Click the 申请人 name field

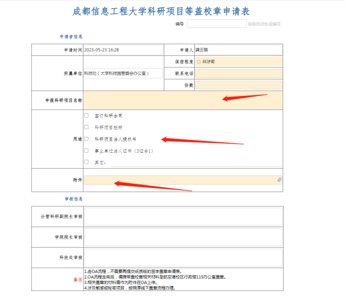238,50
